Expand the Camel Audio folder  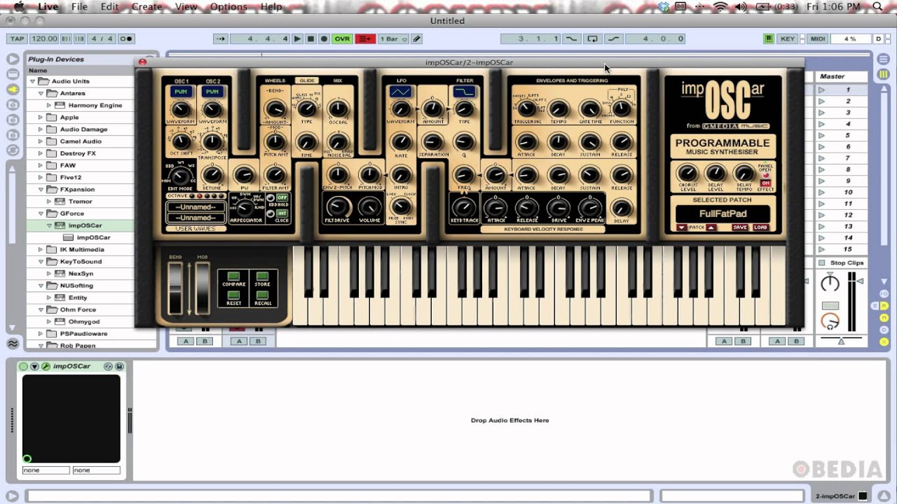[41, 141]
